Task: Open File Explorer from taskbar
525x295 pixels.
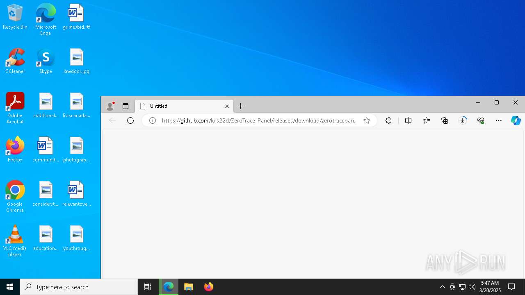Action: pyautogui.click(x=189, y=287)
